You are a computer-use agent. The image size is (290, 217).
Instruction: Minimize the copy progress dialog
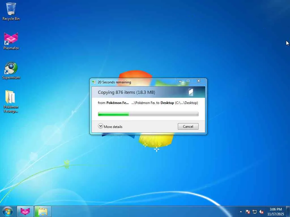(x=180, y=81)
